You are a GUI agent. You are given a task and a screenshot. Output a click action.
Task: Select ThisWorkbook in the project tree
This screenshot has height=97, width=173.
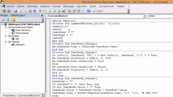click(x=22, y=33)
